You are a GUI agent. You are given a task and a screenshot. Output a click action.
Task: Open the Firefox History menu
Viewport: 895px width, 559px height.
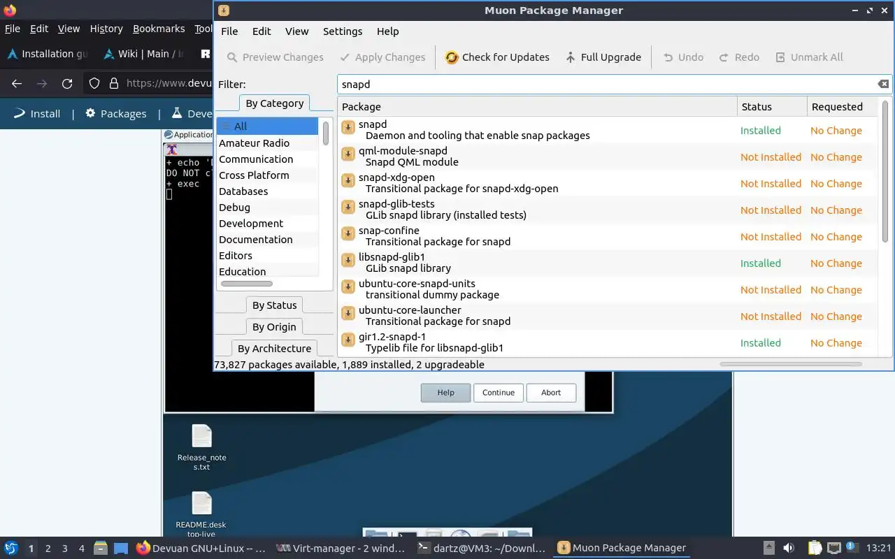click(106, 29)
